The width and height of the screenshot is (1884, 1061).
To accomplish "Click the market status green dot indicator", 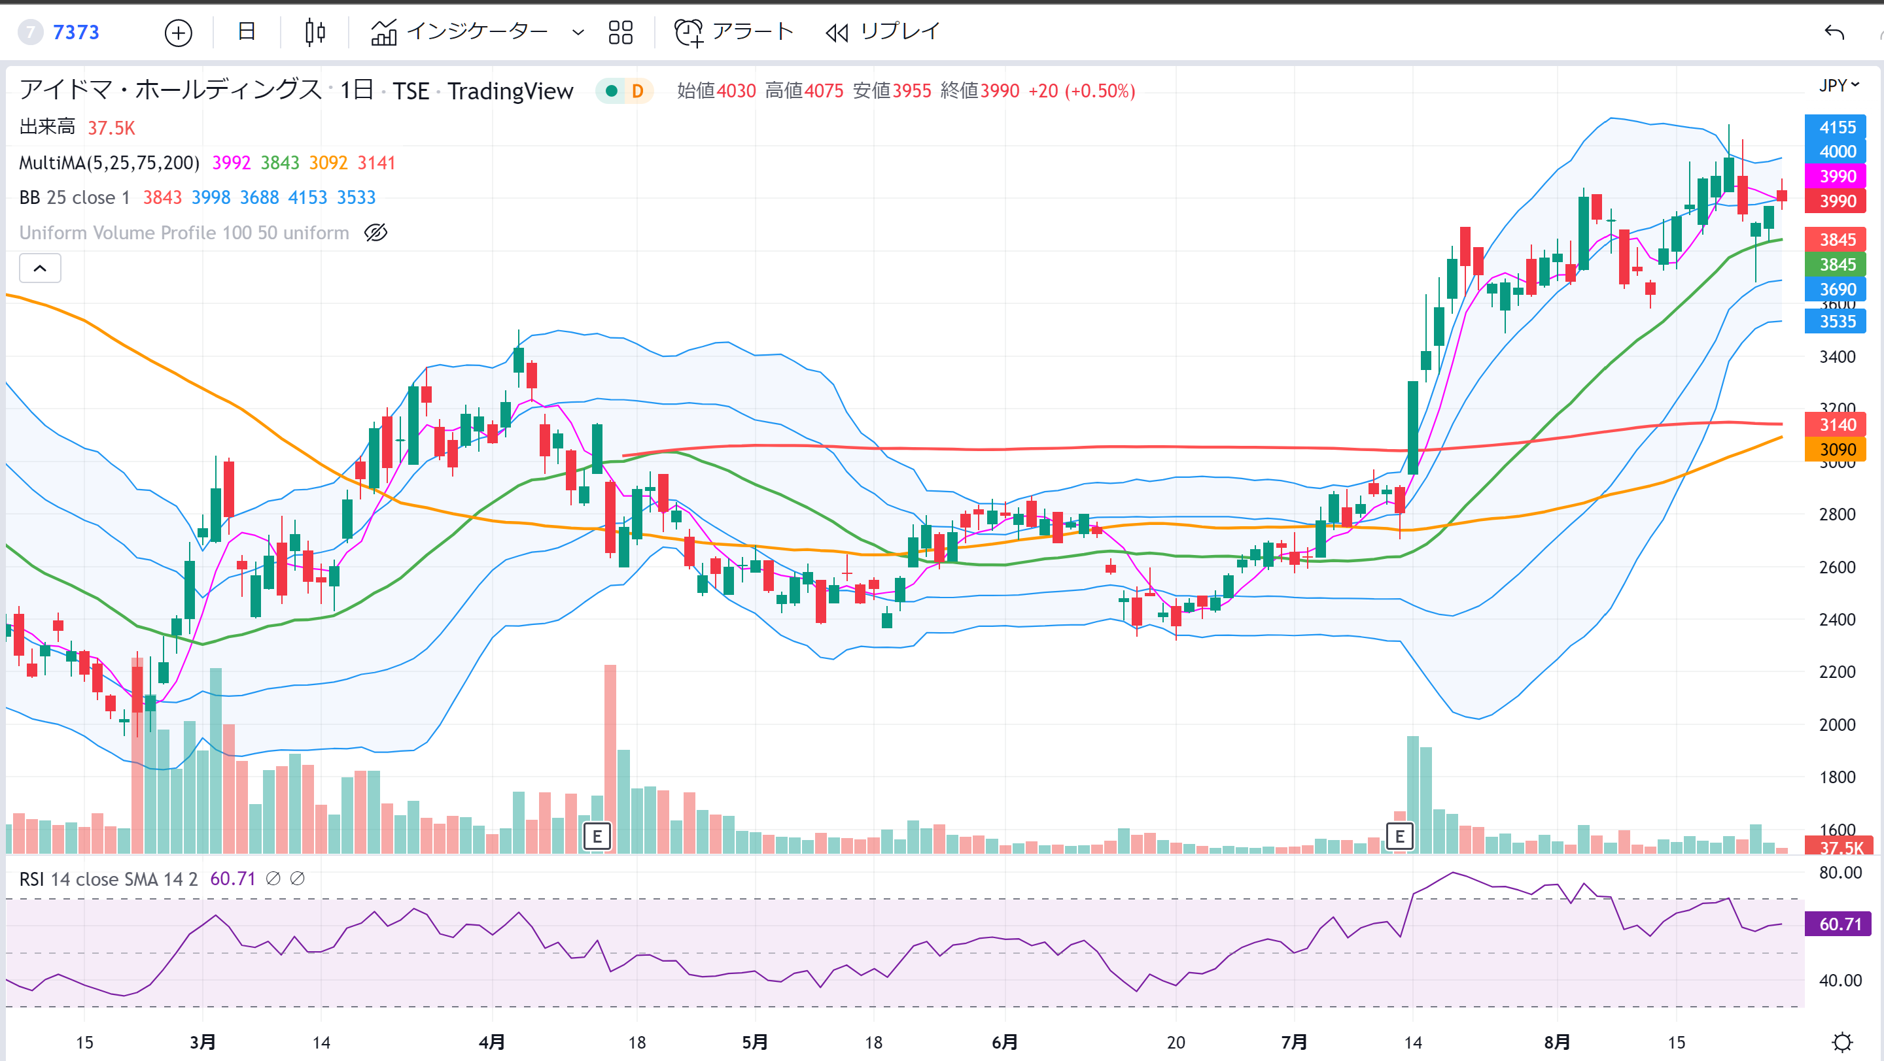I will click(x=612, y=91).
